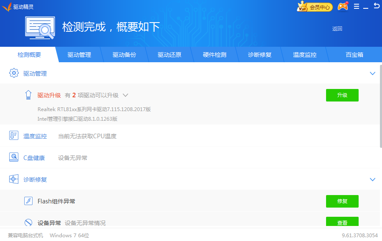Click the 设备无异常情况 status text
The image size is (382, 241).
85,223
